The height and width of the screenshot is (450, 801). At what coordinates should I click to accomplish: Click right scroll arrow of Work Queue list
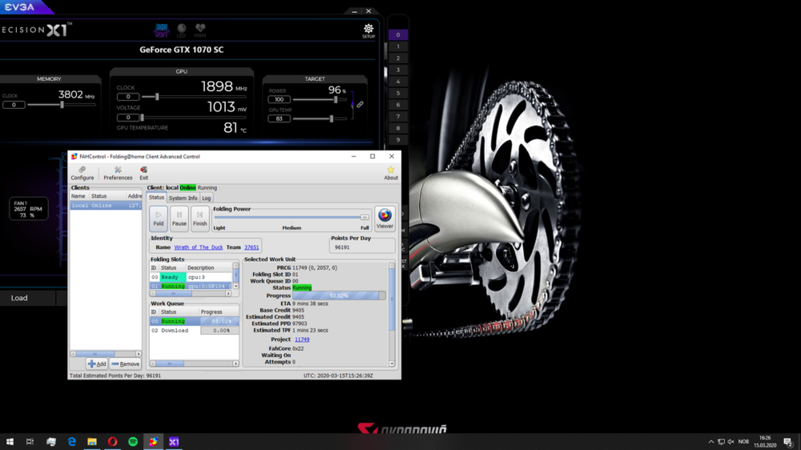click(x=235, y=364)
